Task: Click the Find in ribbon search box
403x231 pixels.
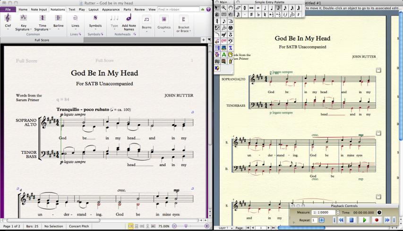Action: point(178,9)
